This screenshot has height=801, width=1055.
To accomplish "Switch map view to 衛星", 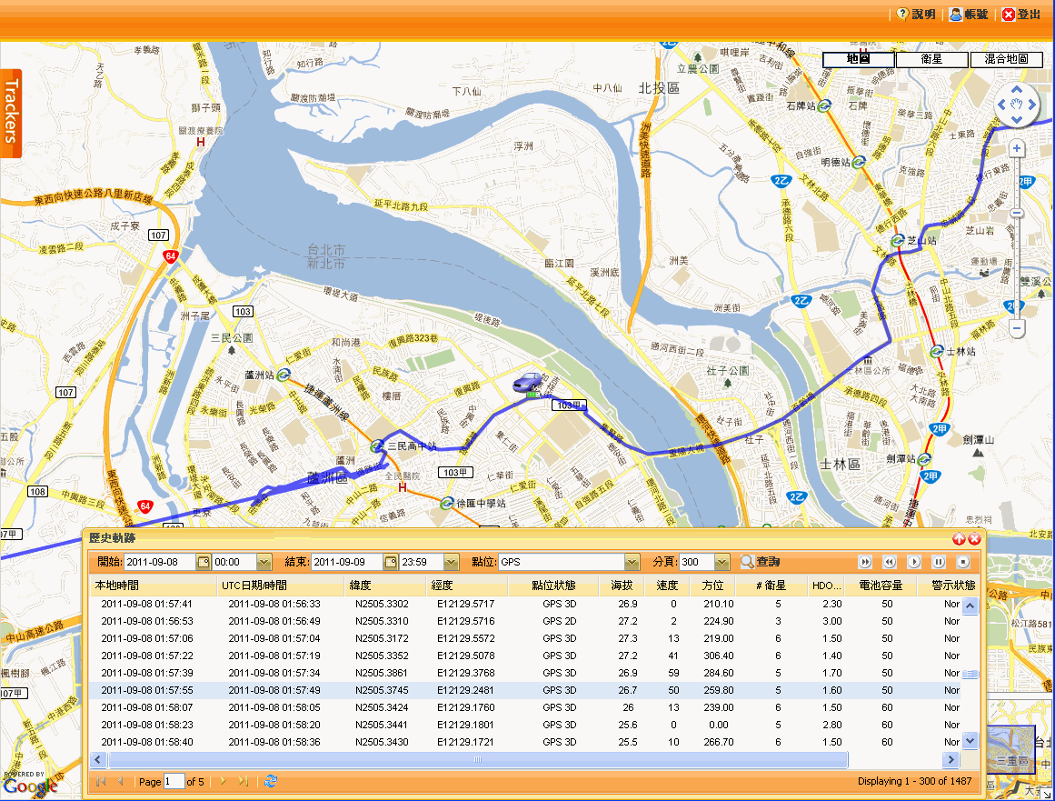I will click(932, 59).
